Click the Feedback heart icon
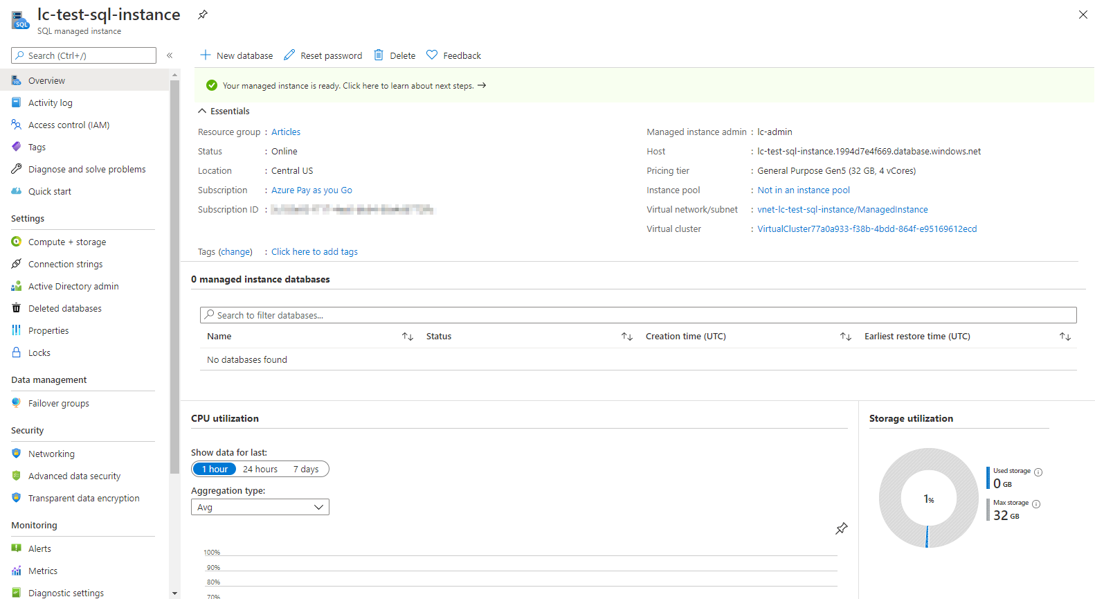 (x=432, y=55)
